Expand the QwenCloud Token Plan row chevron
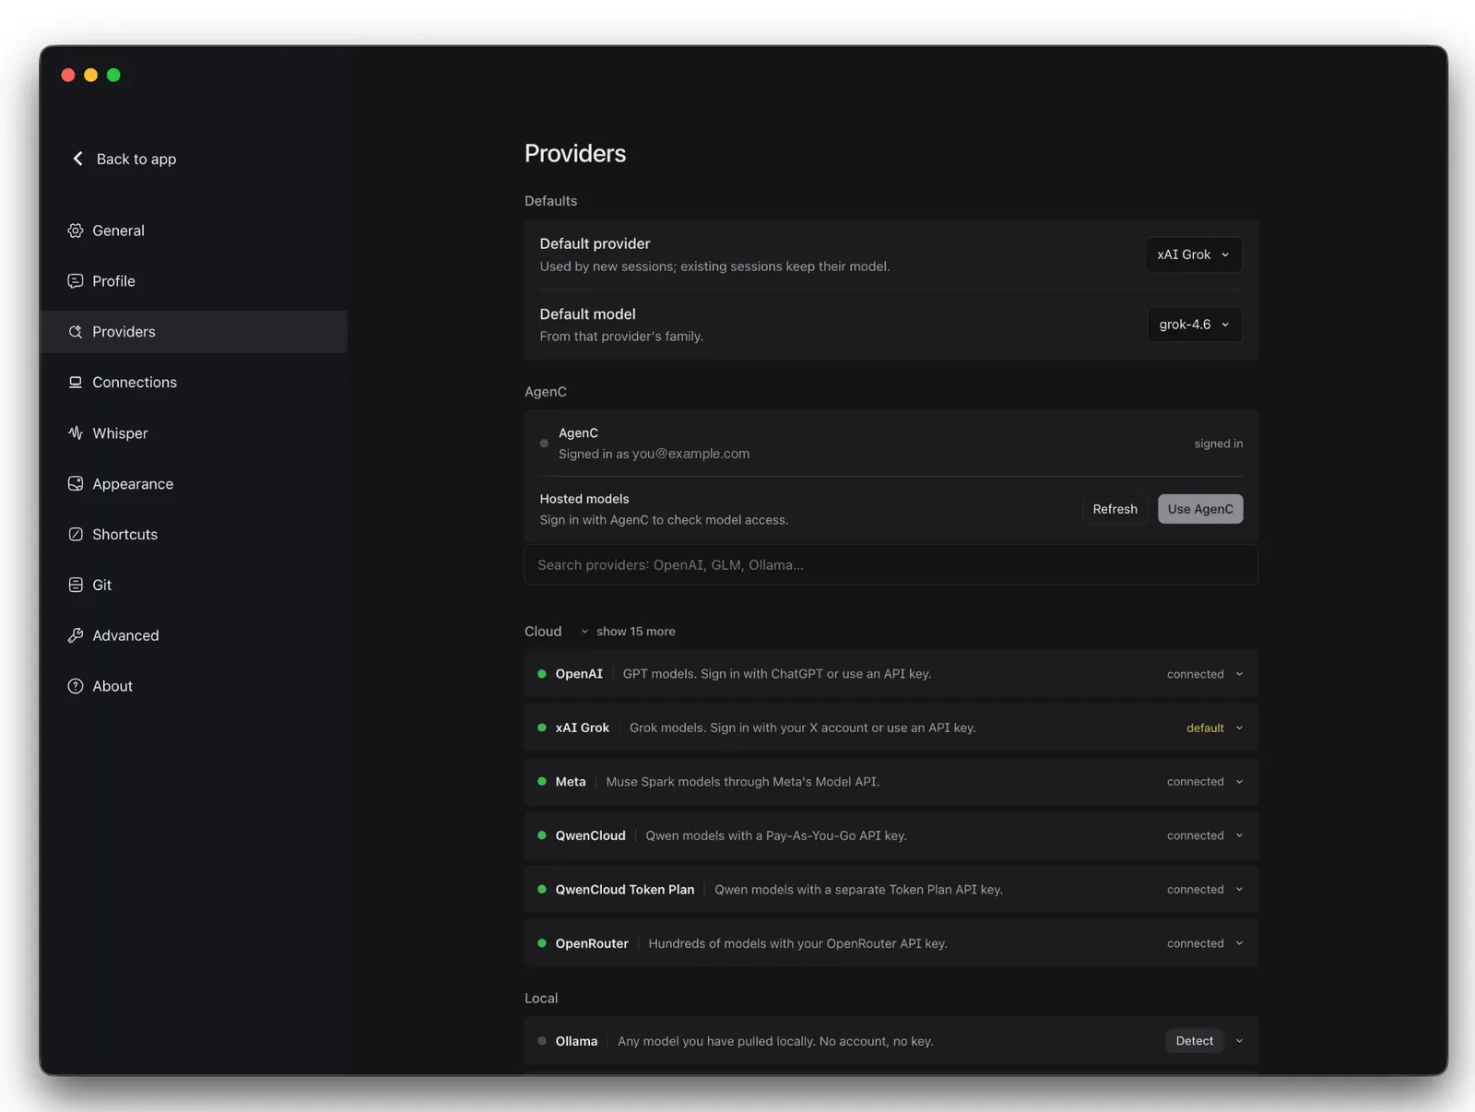 pyautogui.click(x=1239, y=890)
